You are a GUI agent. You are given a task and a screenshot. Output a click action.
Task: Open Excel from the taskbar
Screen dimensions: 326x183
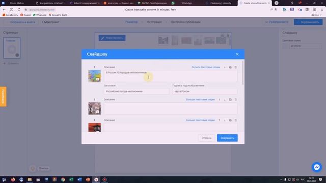coord(71,179)
